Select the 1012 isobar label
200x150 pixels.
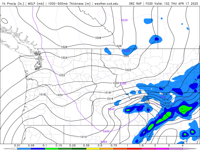(166, 103)
